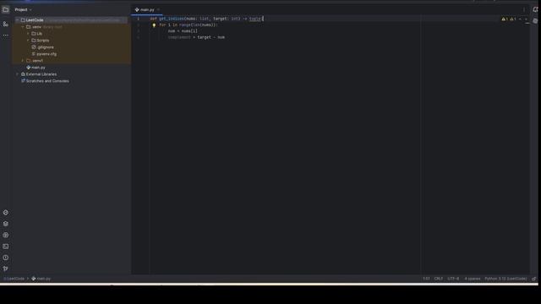
Task: Open the 4 spaces indent settings
Action: (x=472, y=279)
